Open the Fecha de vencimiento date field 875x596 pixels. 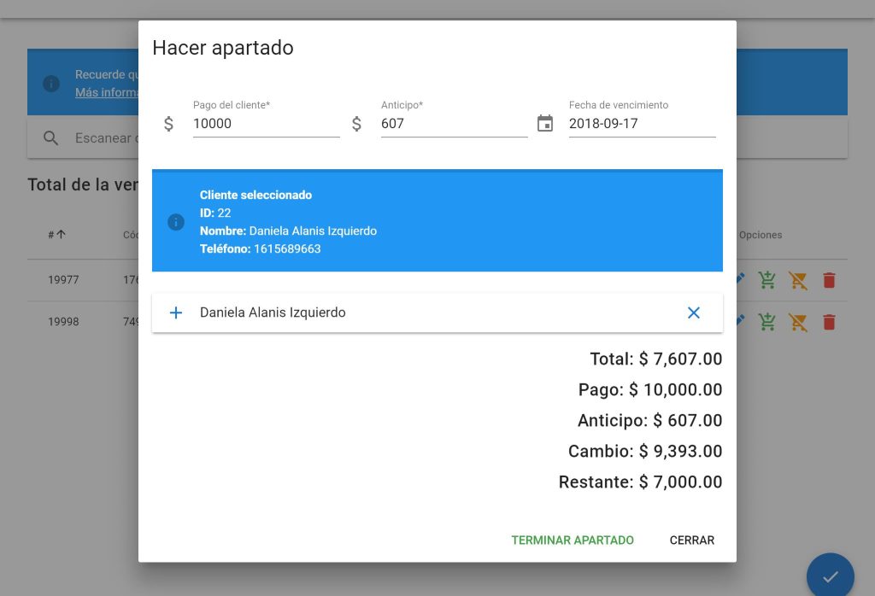[642, 123]
